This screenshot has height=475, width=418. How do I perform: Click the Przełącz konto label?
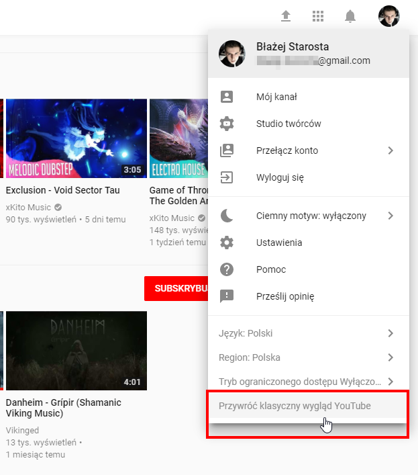point(287,150)
